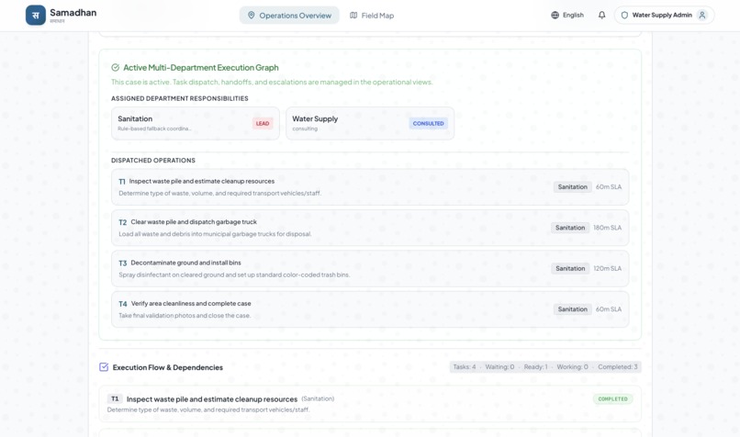740x437 pixels.
Task: Select the Sanitation department card
Action: click(x=196, y=123)
